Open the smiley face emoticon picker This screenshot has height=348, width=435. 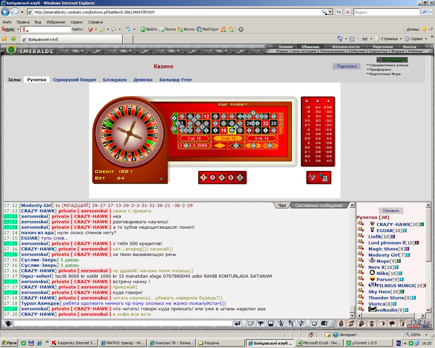click(x=315, y=323)
